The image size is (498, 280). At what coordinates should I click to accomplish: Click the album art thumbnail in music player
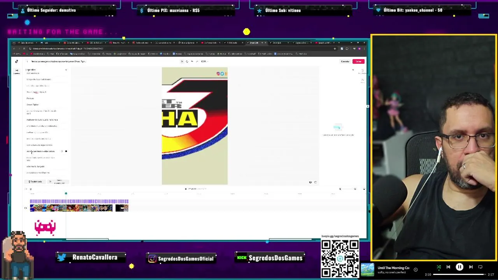click(367, 270)
